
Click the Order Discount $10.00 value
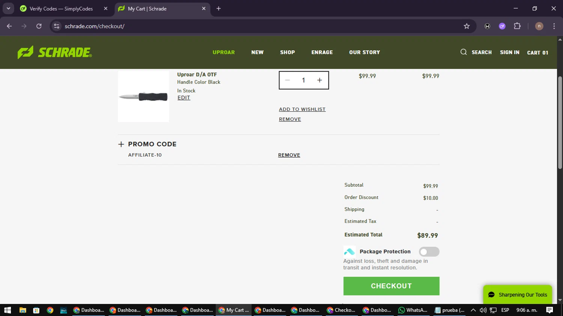pos(431,198)
